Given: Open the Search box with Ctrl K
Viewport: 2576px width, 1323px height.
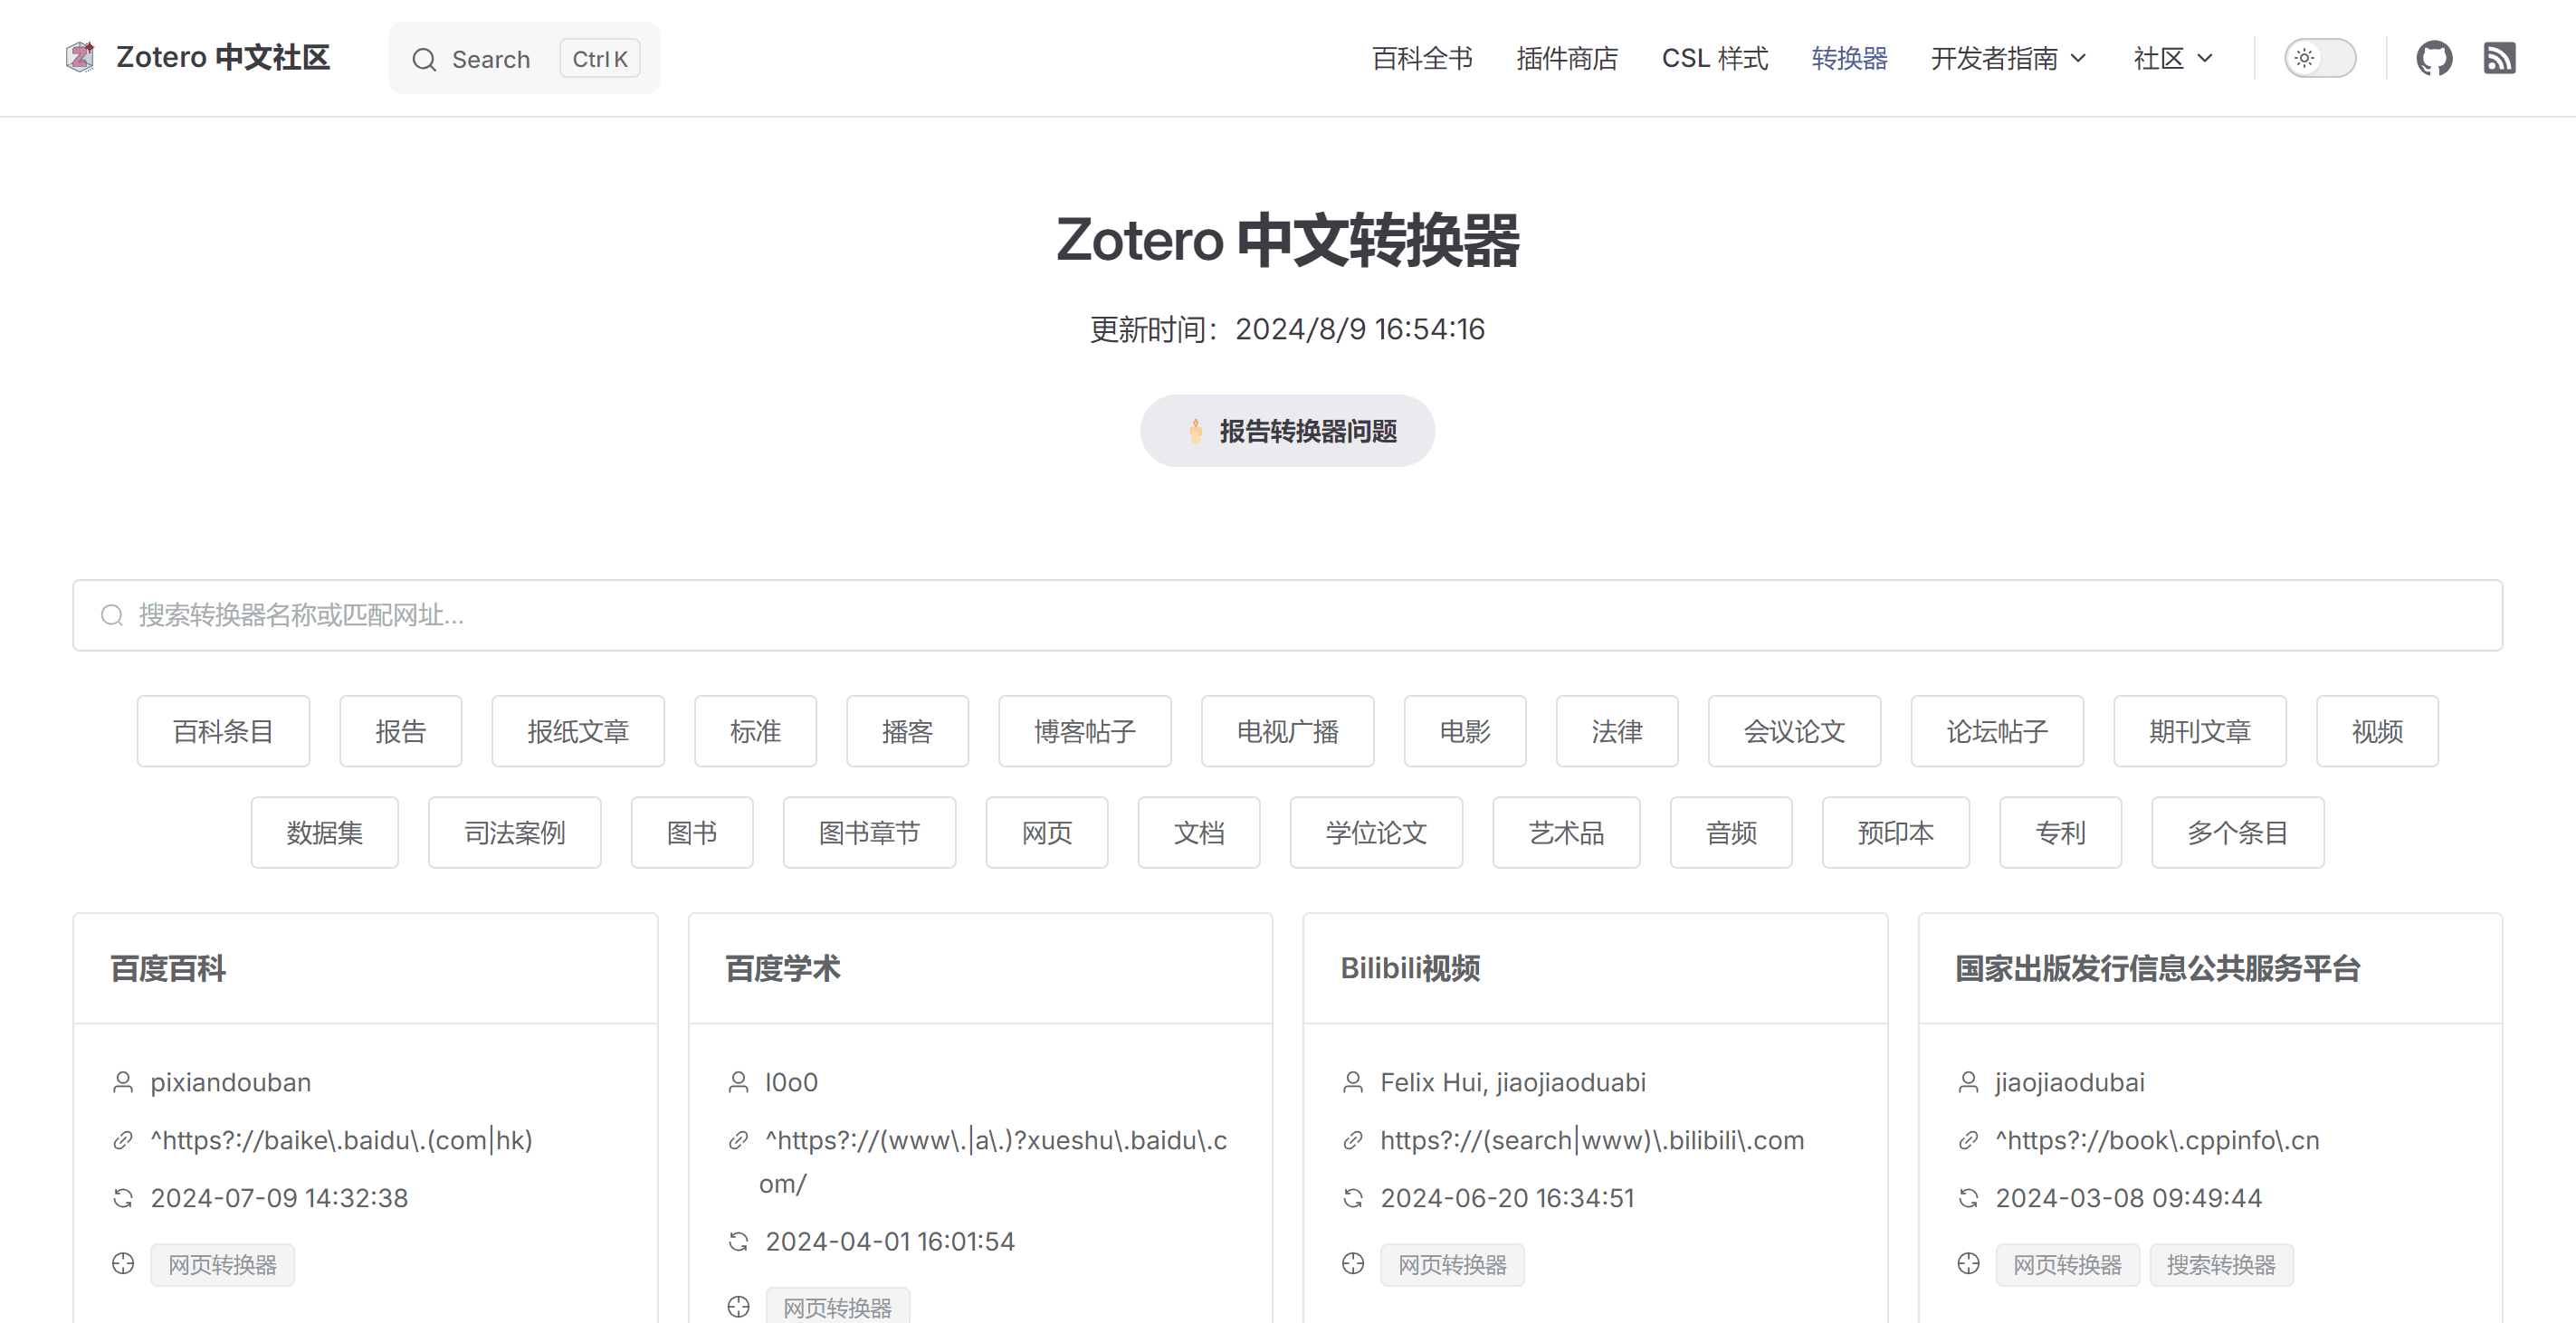Looking at the screenshot, I should point(524,58).
